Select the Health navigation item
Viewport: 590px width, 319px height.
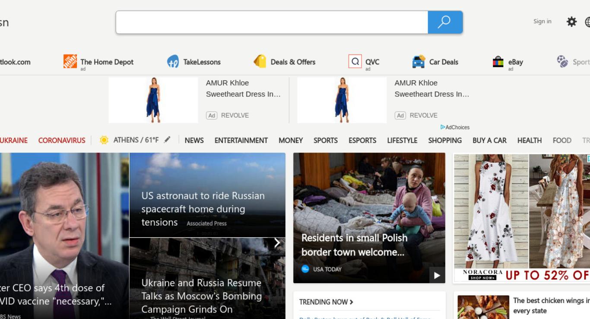pyautogui.click(x=530, y=140)
